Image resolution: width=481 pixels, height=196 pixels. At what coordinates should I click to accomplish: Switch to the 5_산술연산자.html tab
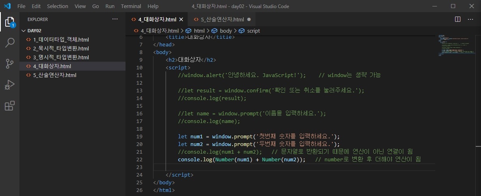coord(222,19)
